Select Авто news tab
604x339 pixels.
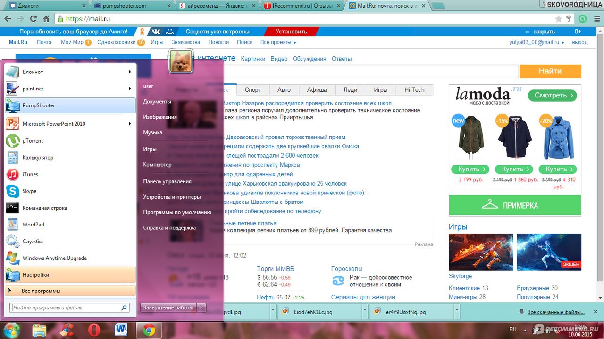284,89
